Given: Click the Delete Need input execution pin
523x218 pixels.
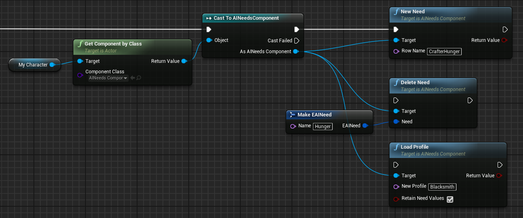Looking at the screenshot, I should tap(396, 100).
